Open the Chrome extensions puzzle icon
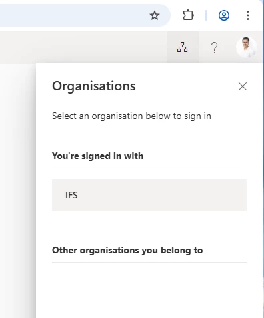 [x=188, y=15]
